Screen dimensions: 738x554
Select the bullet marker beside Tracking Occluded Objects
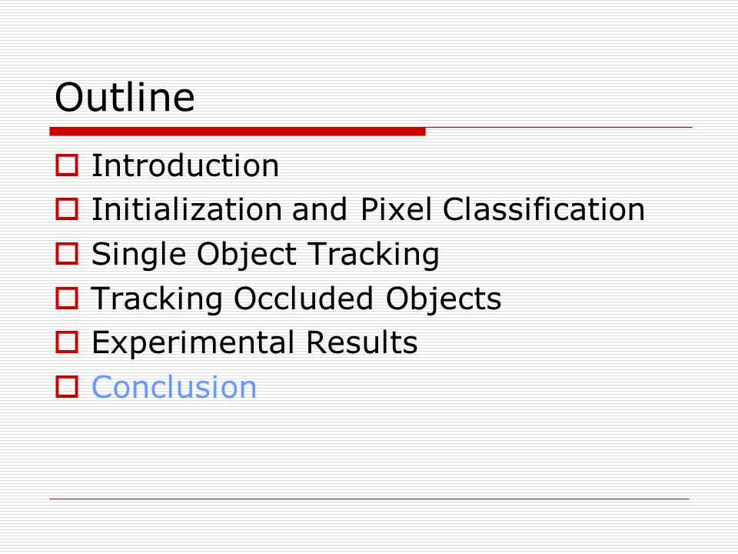[x=67, y=299]
